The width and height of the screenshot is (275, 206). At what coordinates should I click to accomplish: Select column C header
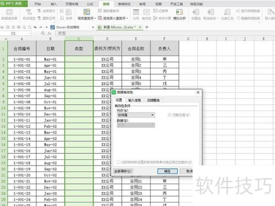(x=79, y=38)
